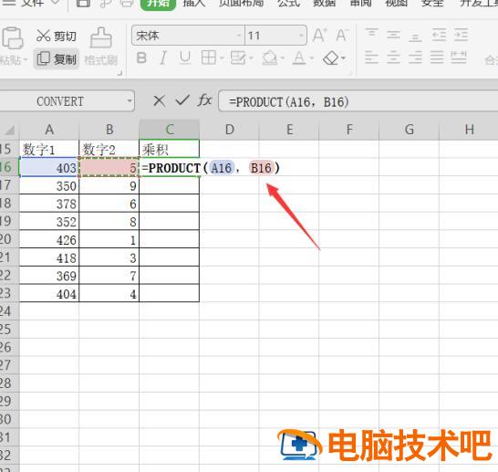The height and width of the screenshot is (472, 498).
Task: Select column A header
Action: (49, 130)
